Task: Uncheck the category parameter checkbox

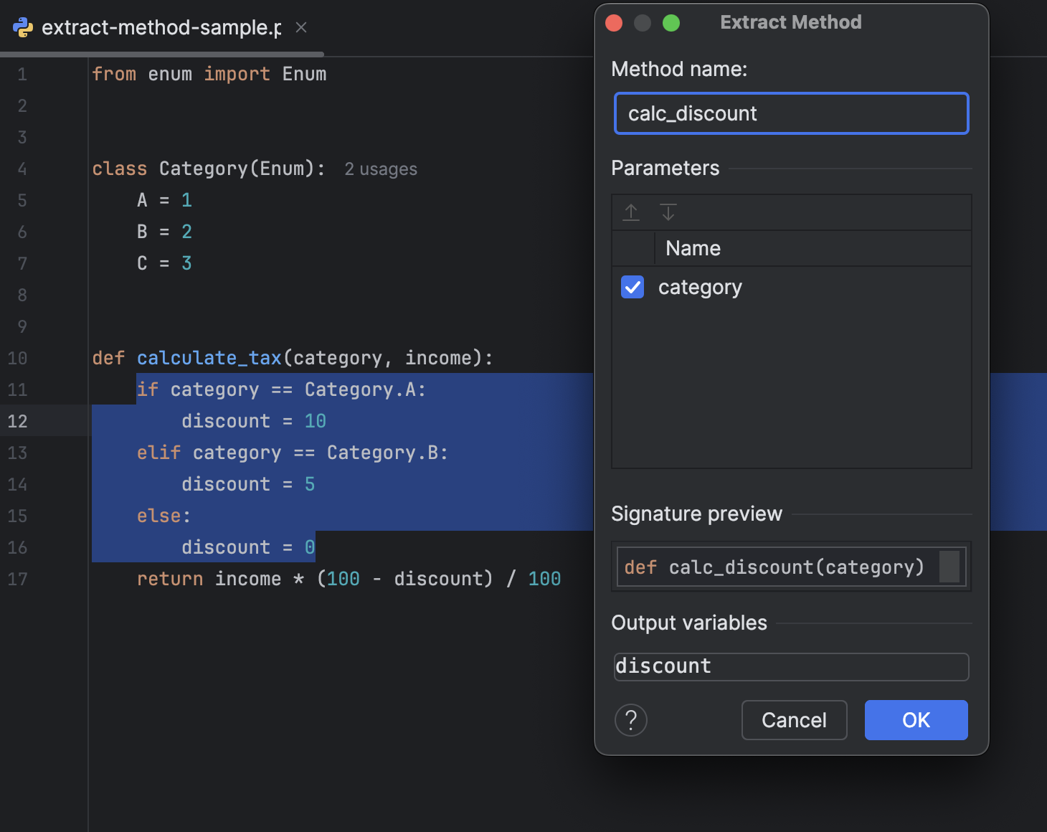Action: pyautogui.click(x=632, y=287)
